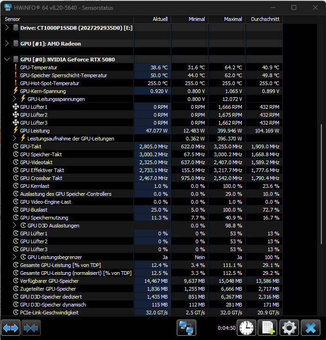The height and width of the screenshot is (340, 326).
Task: Click the Sensor column header
Action: tap(67, 19)
